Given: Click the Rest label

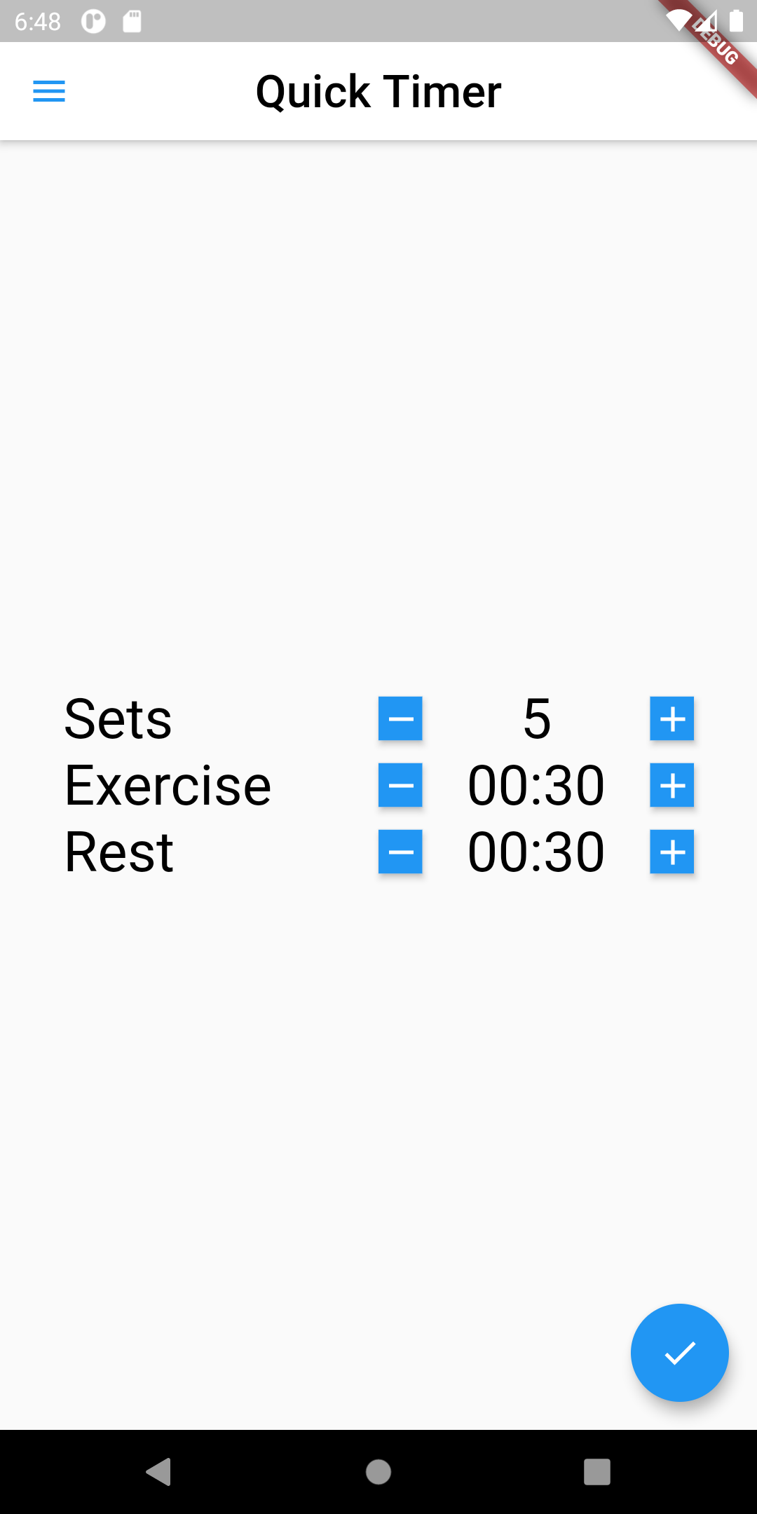Looking at the screenshot, I should click(118, 852).
